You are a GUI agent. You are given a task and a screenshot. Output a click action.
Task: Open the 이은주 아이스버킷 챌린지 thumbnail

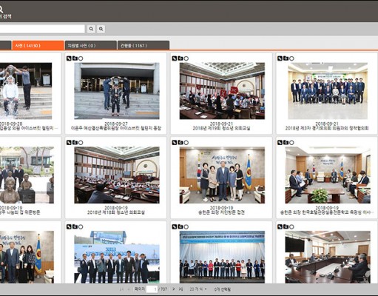tap(117, 91)
